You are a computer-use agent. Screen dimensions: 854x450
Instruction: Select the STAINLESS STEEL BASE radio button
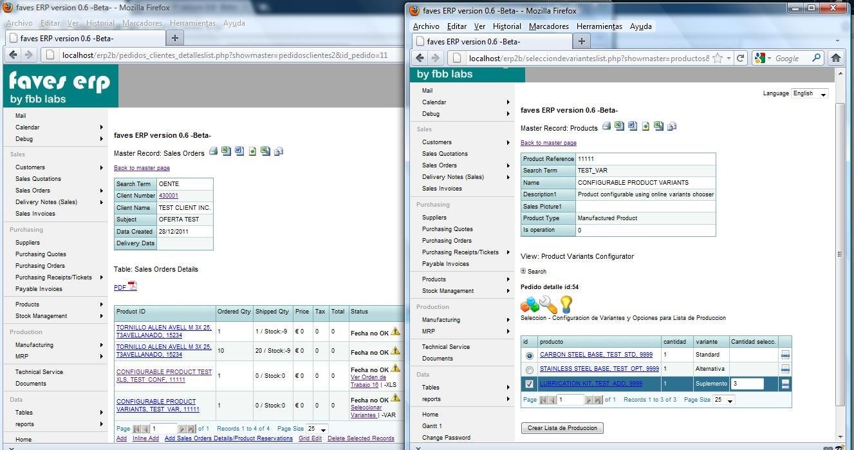point(528,369)
